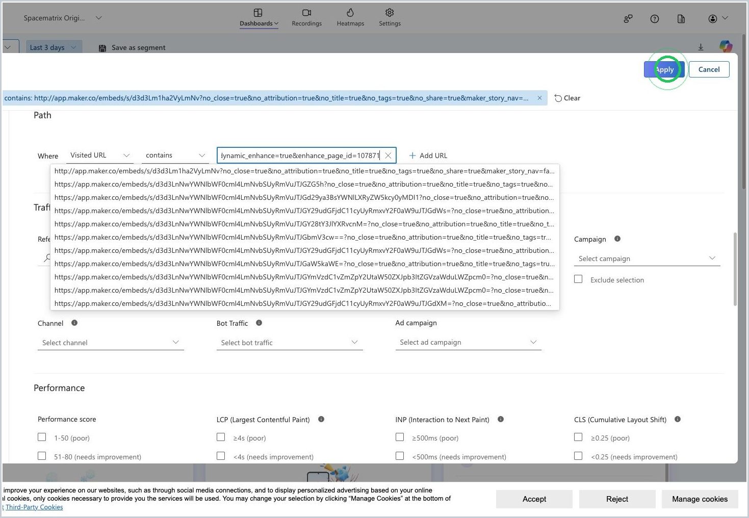Check CLS ≥0.25 (poor)

point(578,437)
